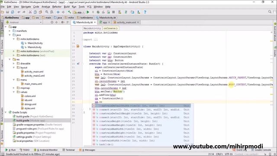Click the kotlindemo breadcrumb in navigation bar
The height and width of the screenshot is (156, 277).
[85, 18]
